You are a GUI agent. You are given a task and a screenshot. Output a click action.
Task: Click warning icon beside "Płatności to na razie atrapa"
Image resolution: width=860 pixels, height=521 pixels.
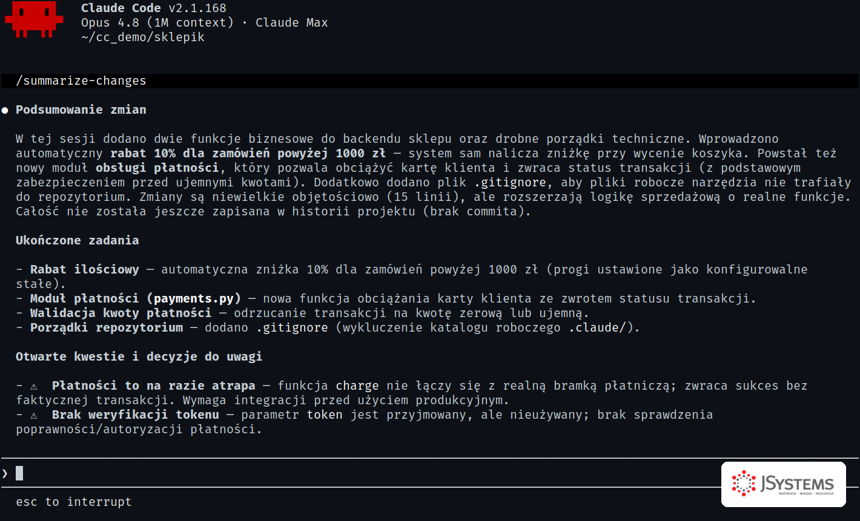[34, 386]
